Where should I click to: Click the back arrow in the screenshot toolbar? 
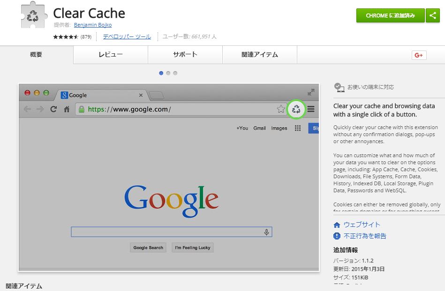tap(27, 109)
